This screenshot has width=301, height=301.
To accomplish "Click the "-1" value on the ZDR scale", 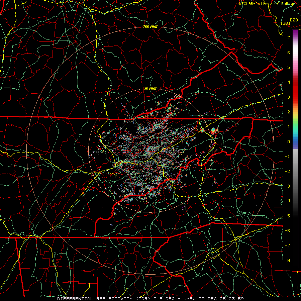I will coord(287,157).
